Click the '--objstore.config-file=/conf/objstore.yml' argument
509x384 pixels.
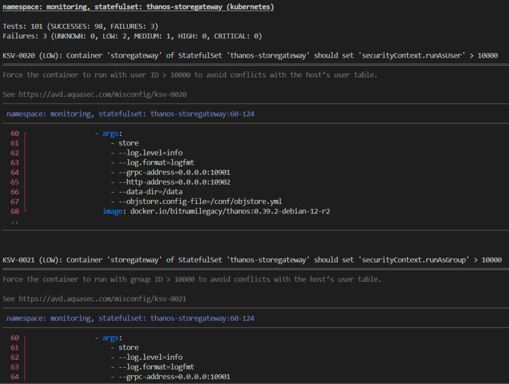pyautogui.click(x=200, y=201)
